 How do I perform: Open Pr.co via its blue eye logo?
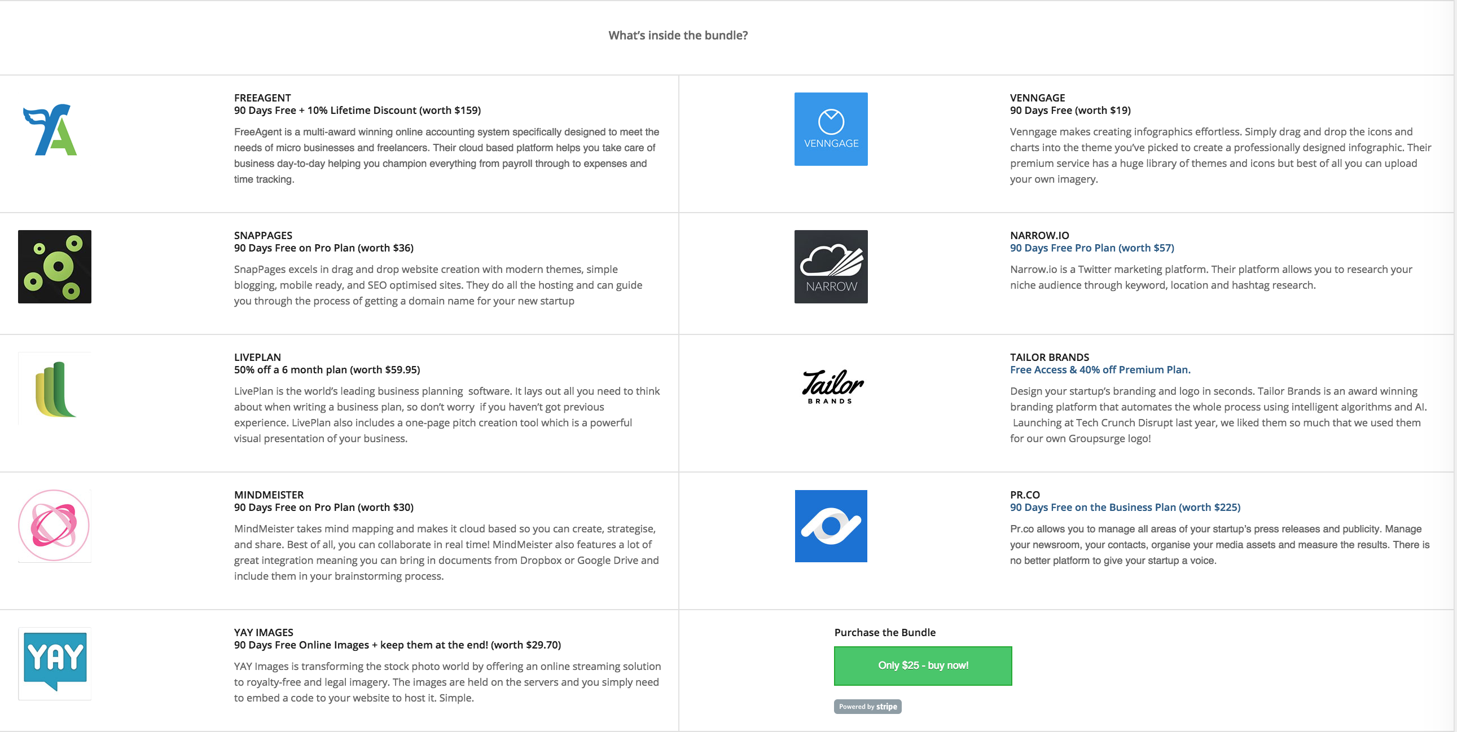click(830, 526)
